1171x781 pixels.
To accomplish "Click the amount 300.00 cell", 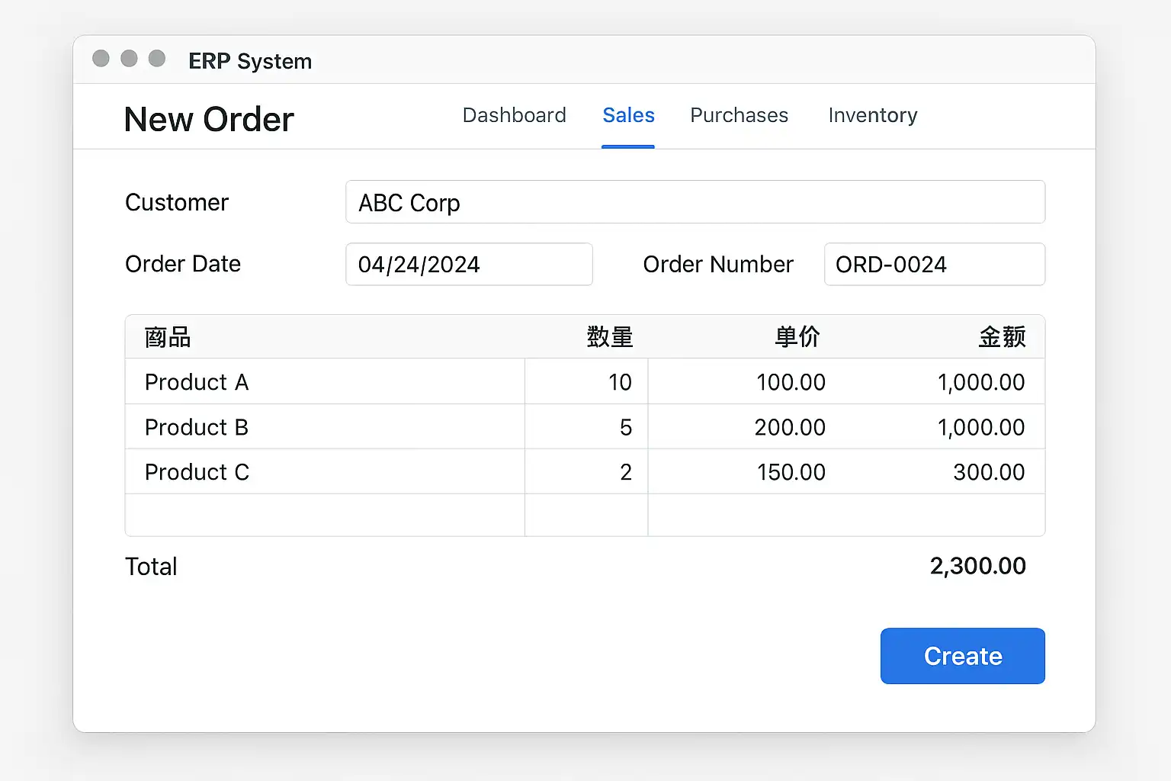I will (988, 472).
